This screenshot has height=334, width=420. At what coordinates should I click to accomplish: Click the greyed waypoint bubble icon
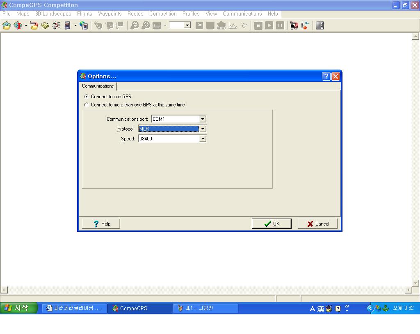[109, 25]
